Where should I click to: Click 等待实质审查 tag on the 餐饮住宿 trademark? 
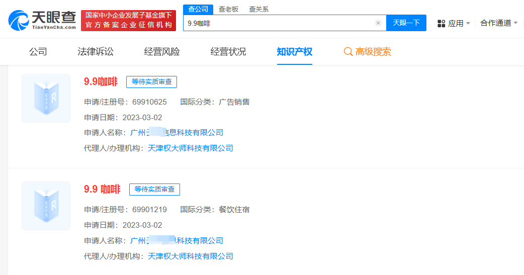pos(154,190)
